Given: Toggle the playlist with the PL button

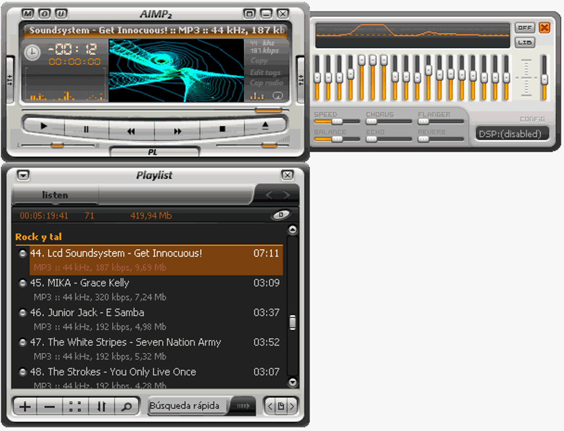Looking at the screenshot, I should (154, 152).
